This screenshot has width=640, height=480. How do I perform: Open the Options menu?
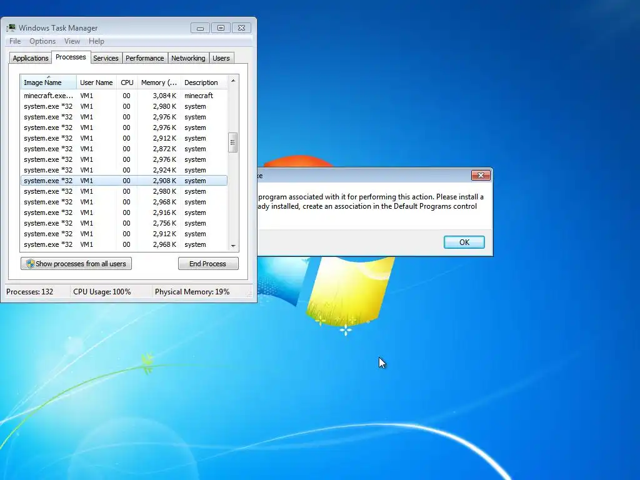(x=42, y=41)
